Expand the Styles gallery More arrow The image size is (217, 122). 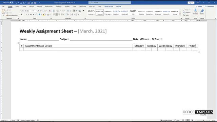pyautogui.click(x=180, y=15)
